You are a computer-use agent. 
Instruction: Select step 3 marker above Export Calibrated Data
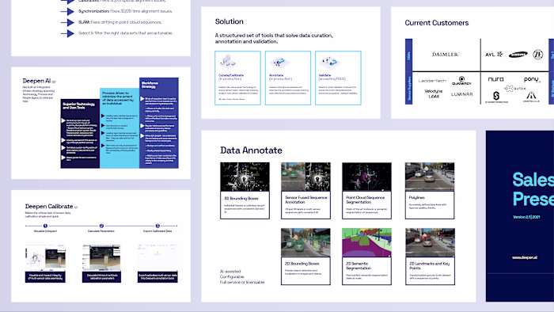[157, 226]
